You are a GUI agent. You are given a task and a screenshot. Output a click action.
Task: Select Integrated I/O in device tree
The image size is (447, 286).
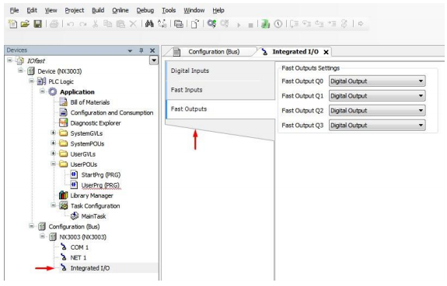click(x=90, y=268)
